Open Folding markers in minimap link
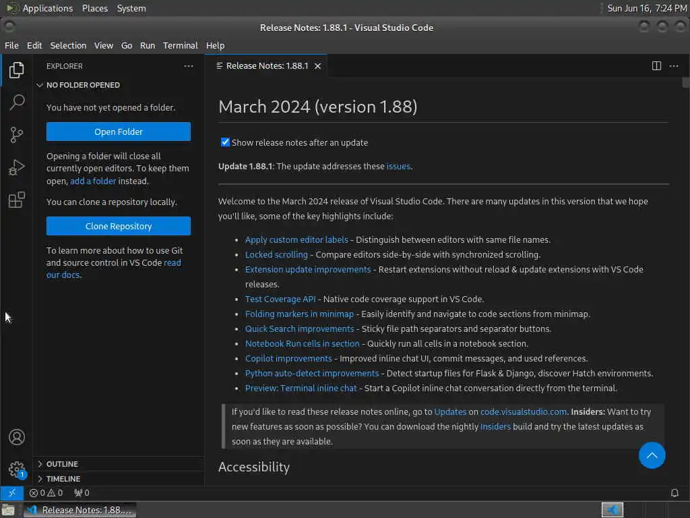This screenshot has height=518, width=690. point(299,314)
